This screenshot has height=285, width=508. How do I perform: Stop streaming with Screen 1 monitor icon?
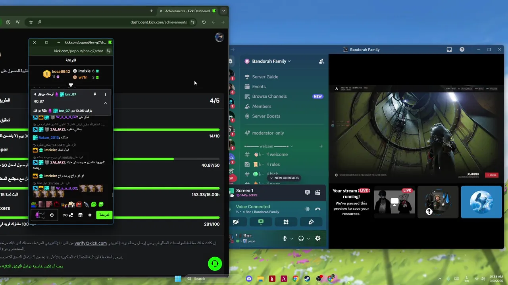[x=307, y=192]
